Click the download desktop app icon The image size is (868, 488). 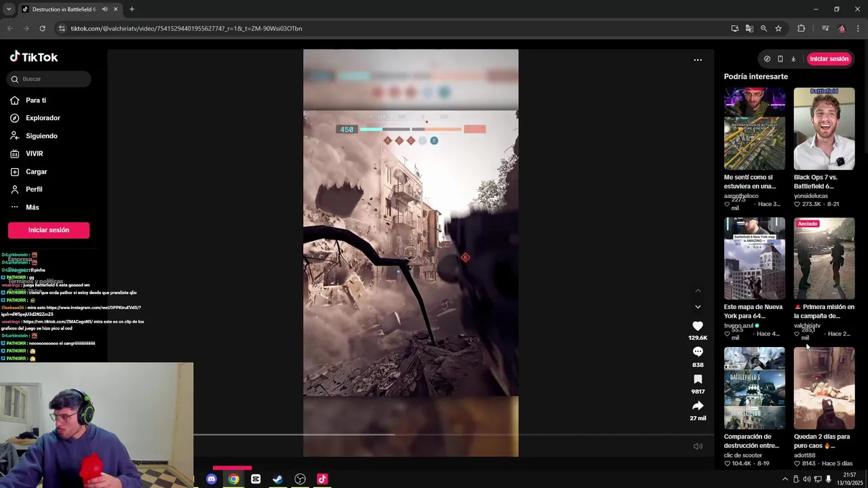click(x=793, y=59)
